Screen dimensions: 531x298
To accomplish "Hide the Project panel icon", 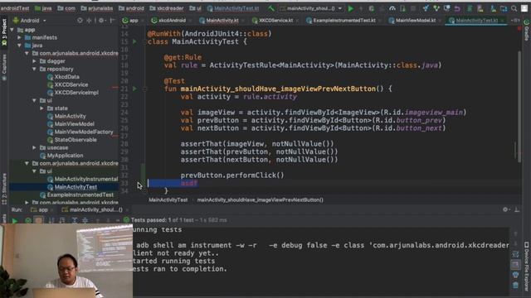I will [x=112, y=20].
